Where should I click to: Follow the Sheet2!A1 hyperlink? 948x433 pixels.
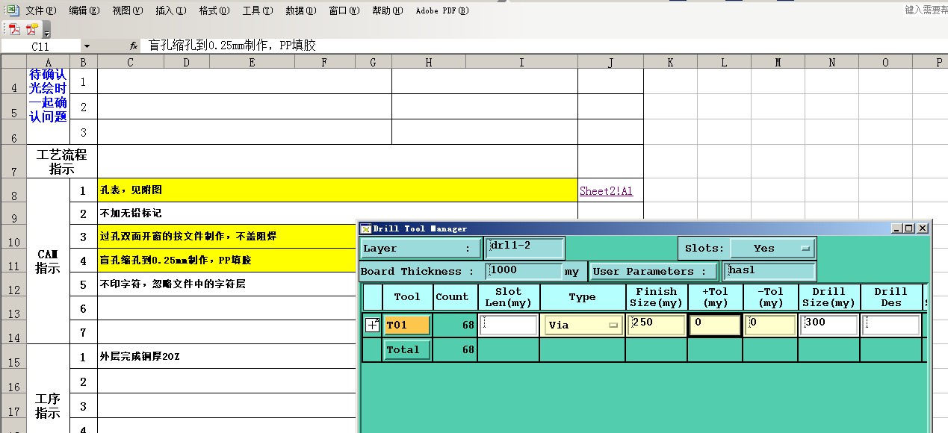(606, 191)
